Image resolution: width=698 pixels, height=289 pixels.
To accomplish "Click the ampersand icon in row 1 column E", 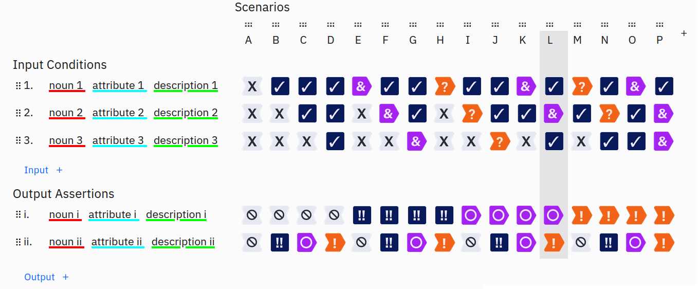I will click(361, 86).
